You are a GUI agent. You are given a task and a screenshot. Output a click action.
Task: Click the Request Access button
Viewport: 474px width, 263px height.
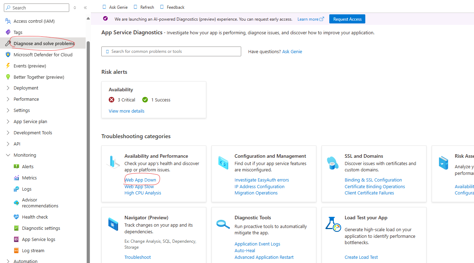[347, 19]
